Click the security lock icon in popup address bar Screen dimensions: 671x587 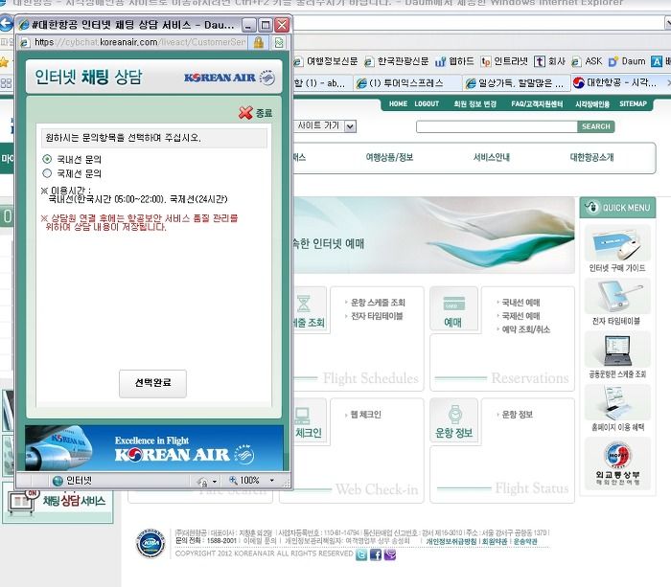(259, 42)
